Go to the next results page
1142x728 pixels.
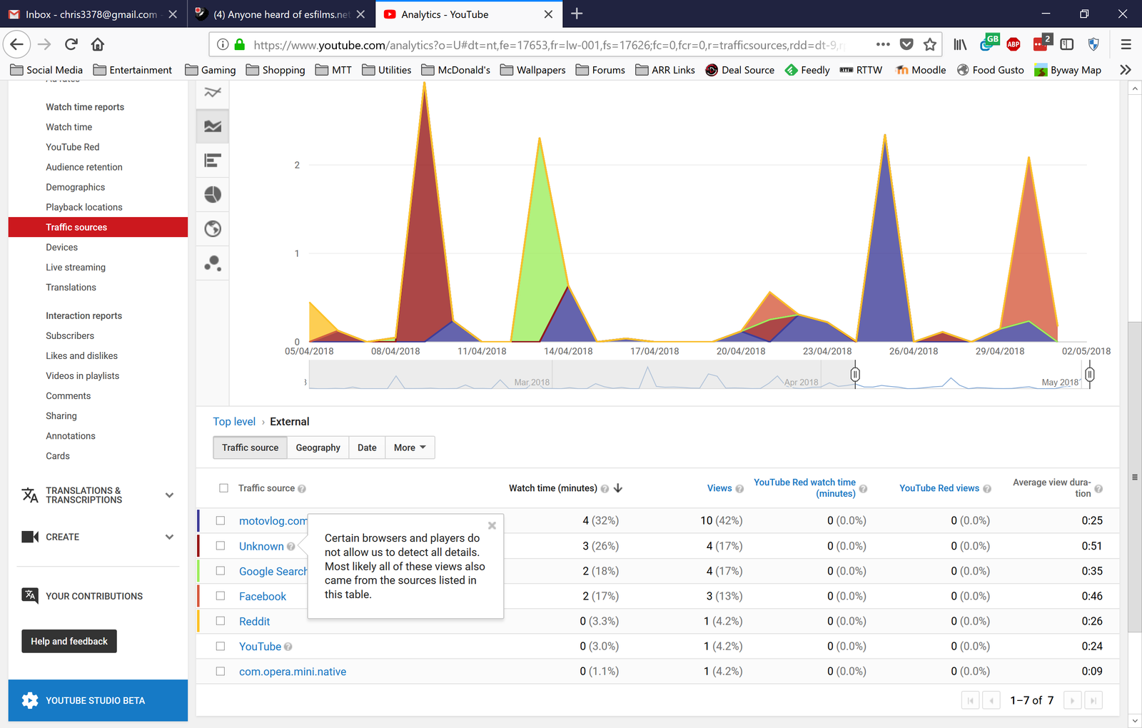pyautogui.click(x=1072, y=700)
